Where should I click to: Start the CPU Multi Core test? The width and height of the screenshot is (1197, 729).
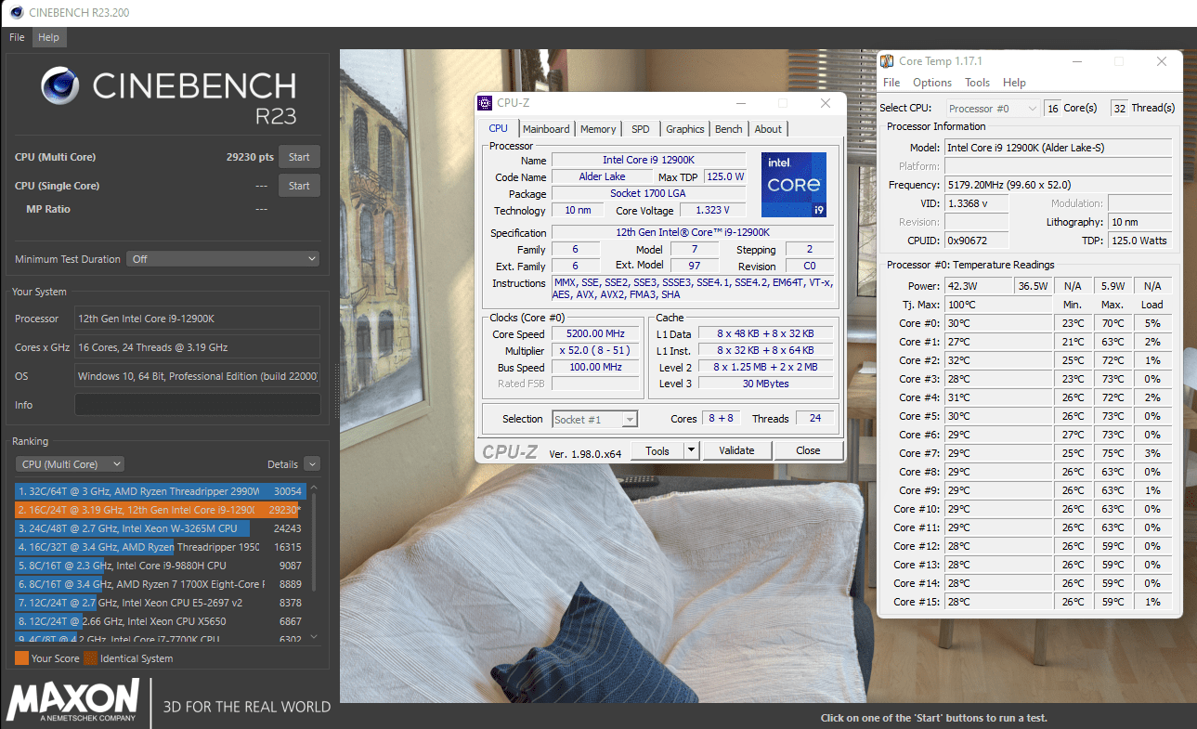pos(299,157)
